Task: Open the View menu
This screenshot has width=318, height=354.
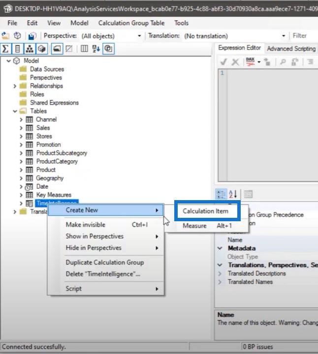Action: (x=54, y=23)
